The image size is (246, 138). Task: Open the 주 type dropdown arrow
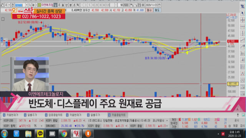pyautogui.click(x=9, y=5)
